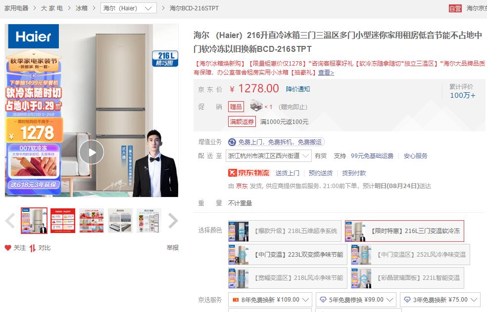
Task: Click the heart icon to favorite product
Action: coord(7,247)
